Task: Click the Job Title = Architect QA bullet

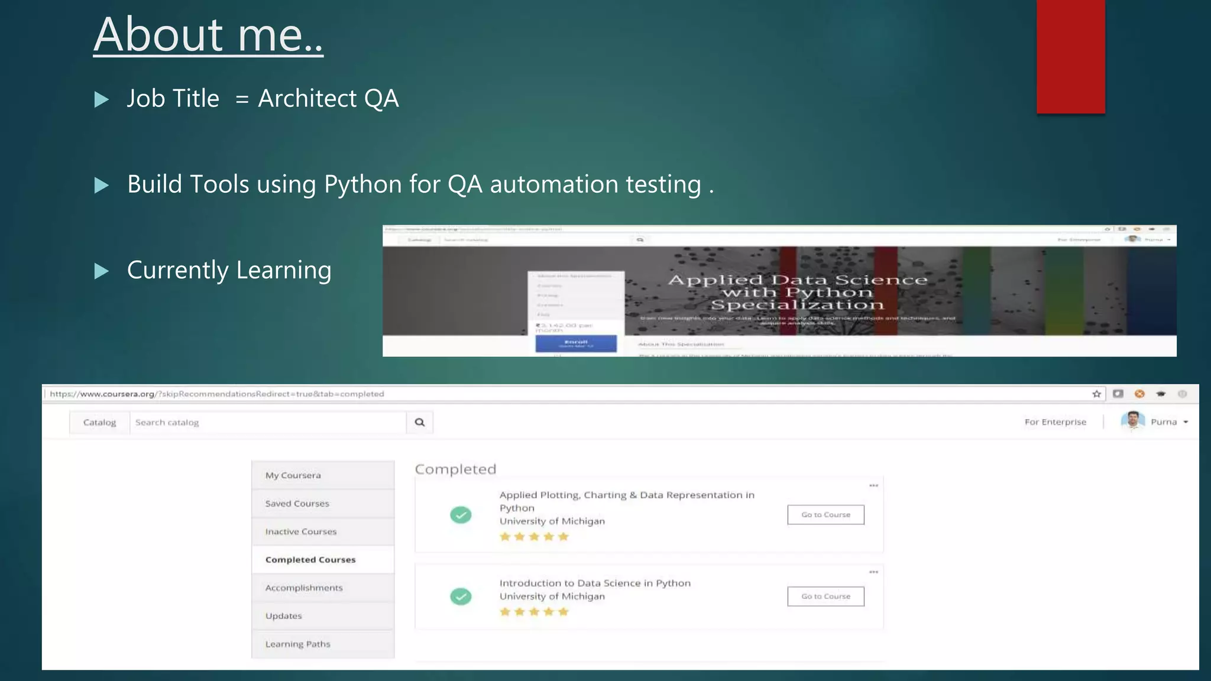Action: click(263, 98)
